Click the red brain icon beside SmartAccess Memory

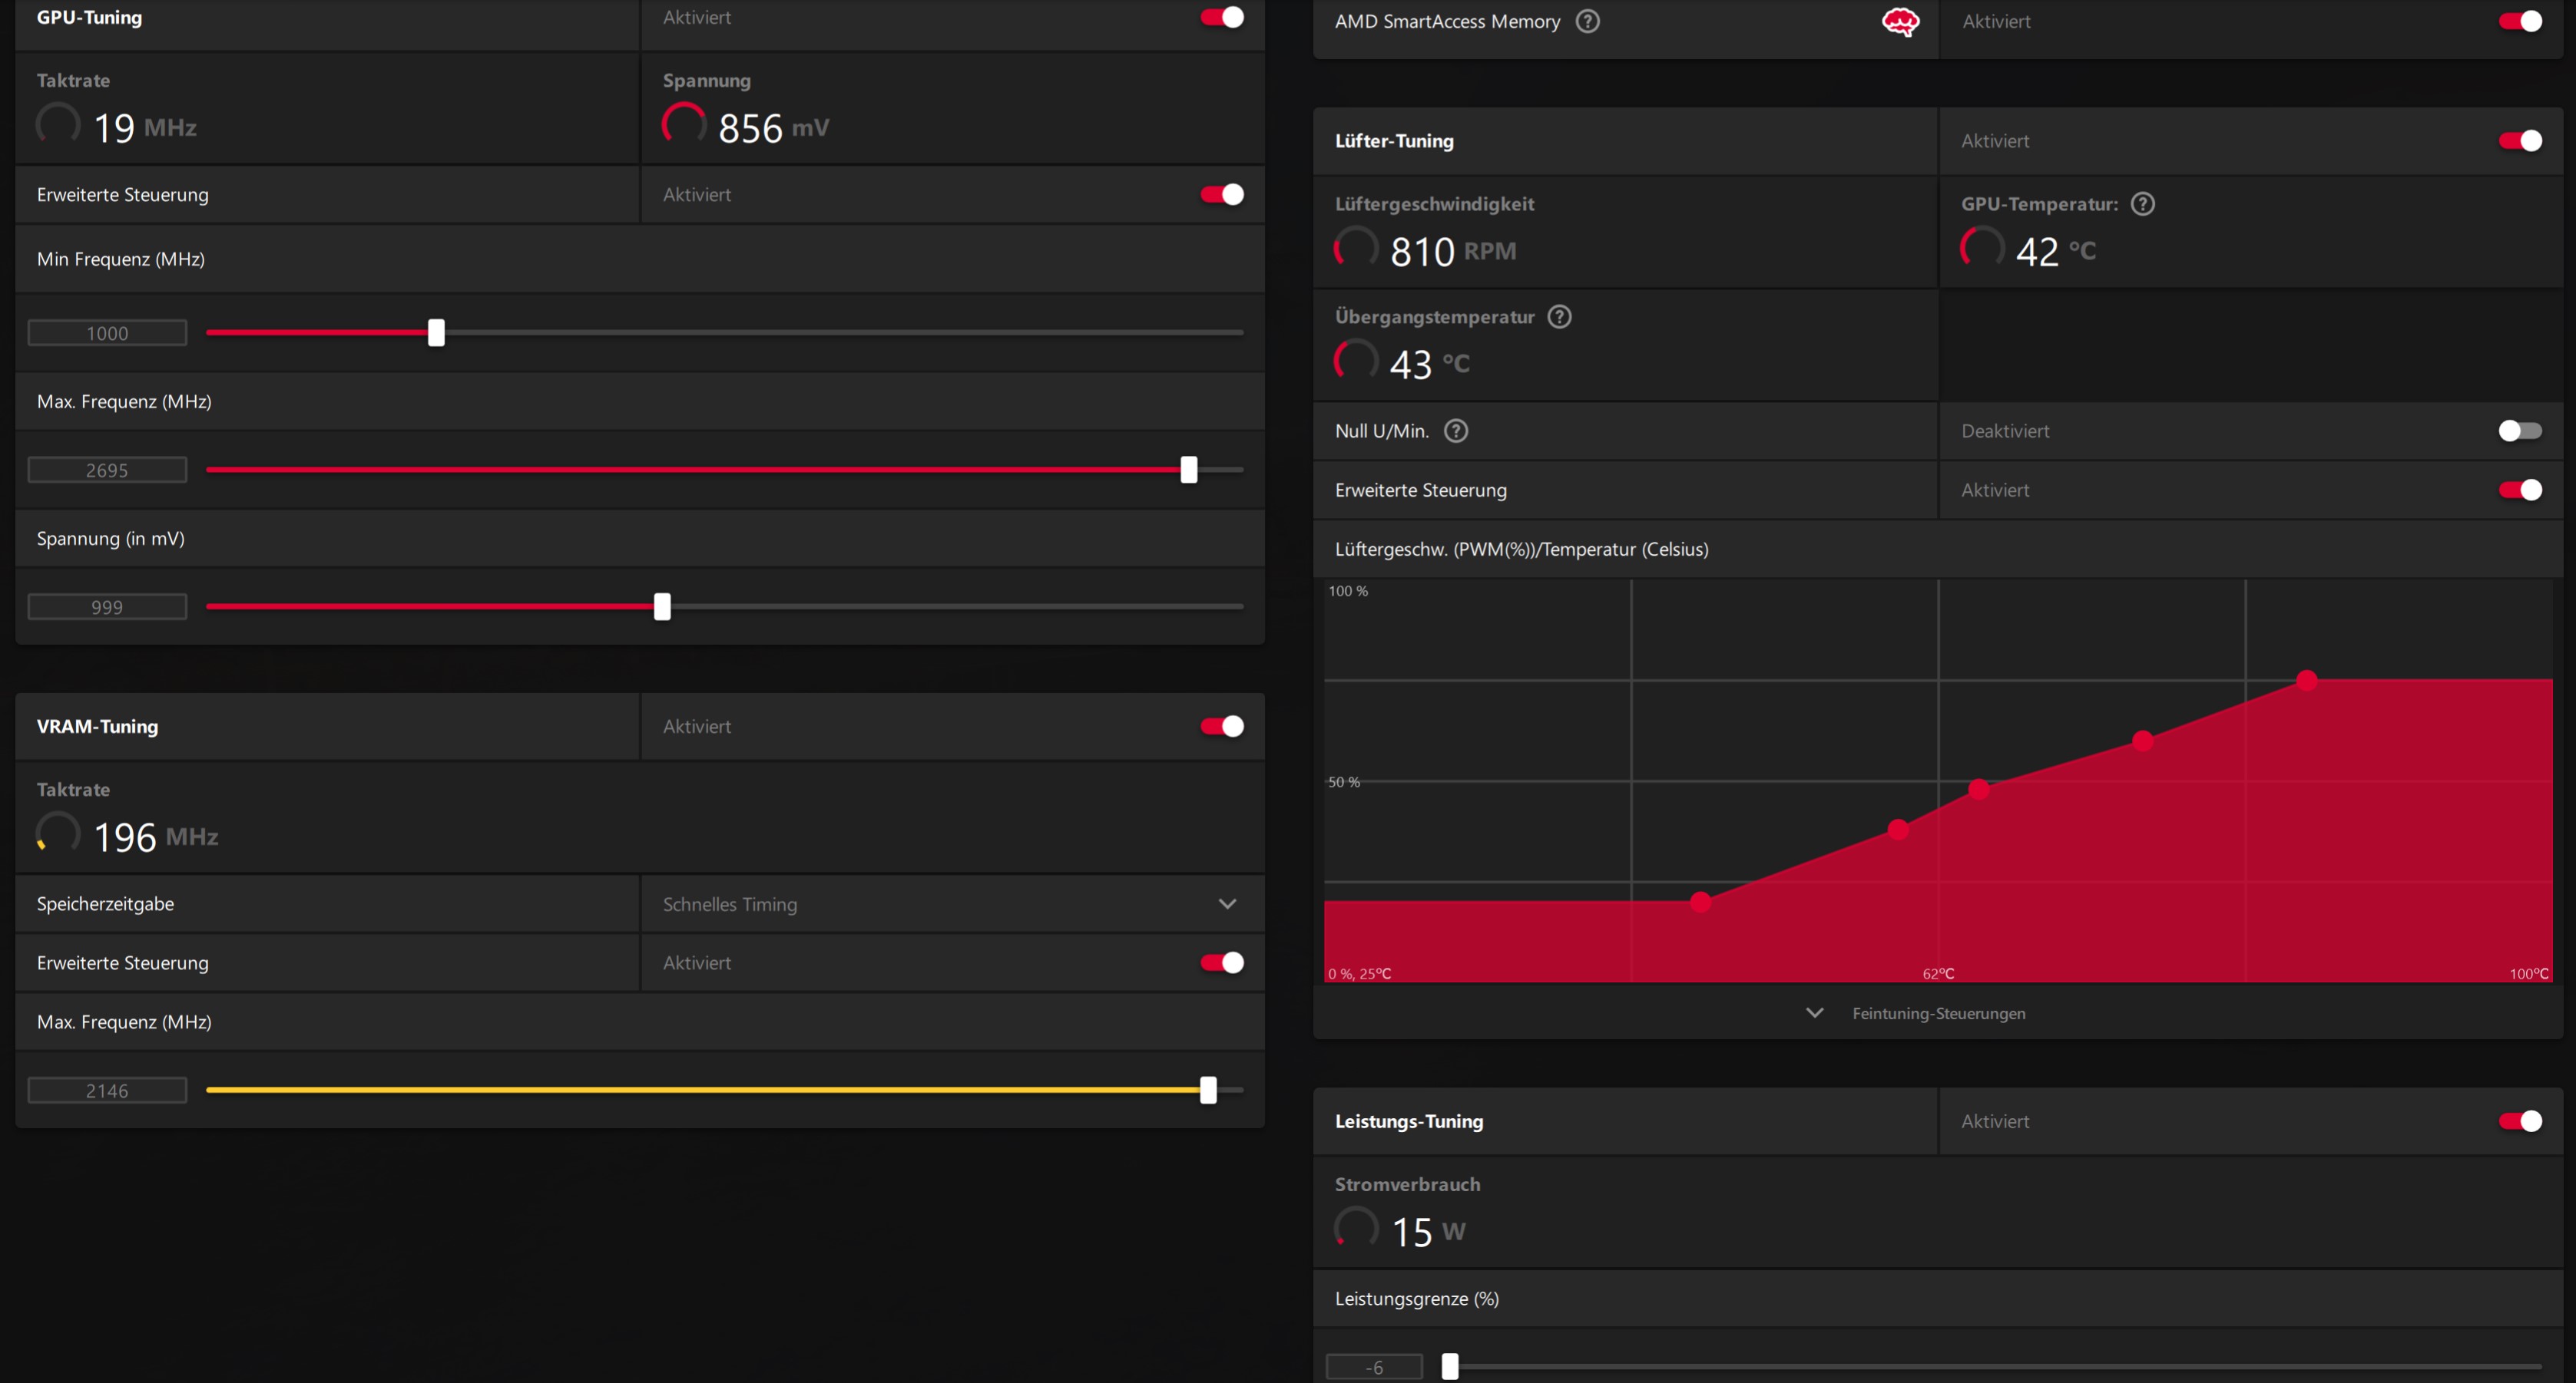1900,21
